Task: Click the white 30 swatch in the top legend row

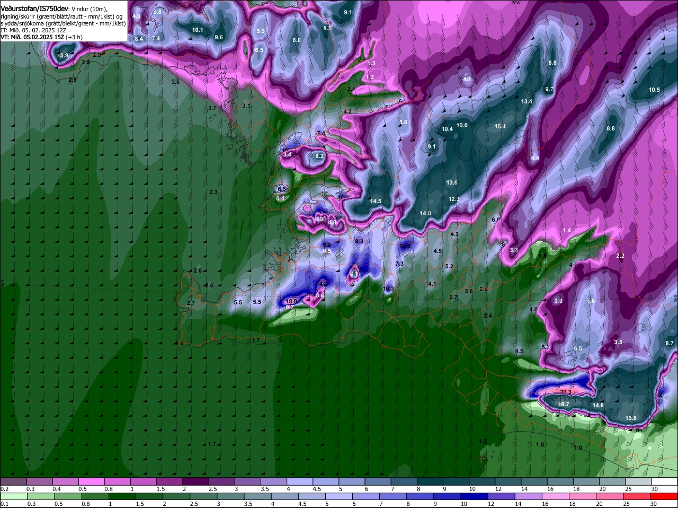Action: coord(664,481)
